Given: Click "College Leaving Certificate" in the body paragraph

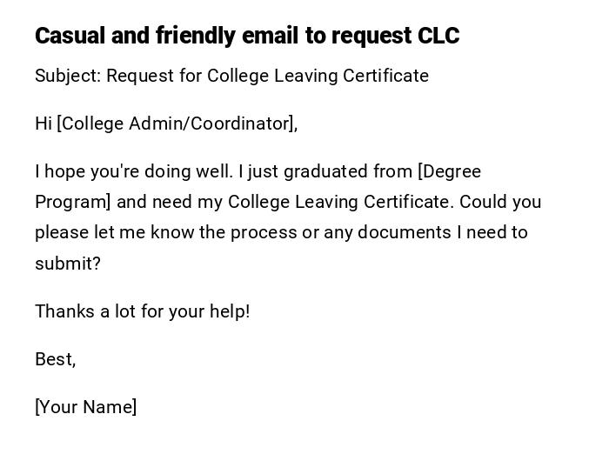Looking at the screenshot, I should click(x=338, y=202).
